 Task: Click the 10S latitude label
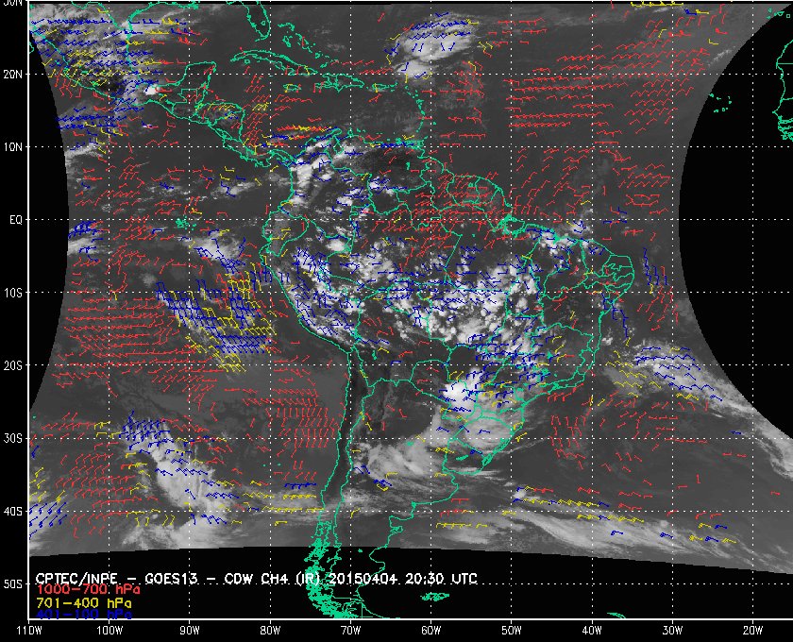coord(12,293)
